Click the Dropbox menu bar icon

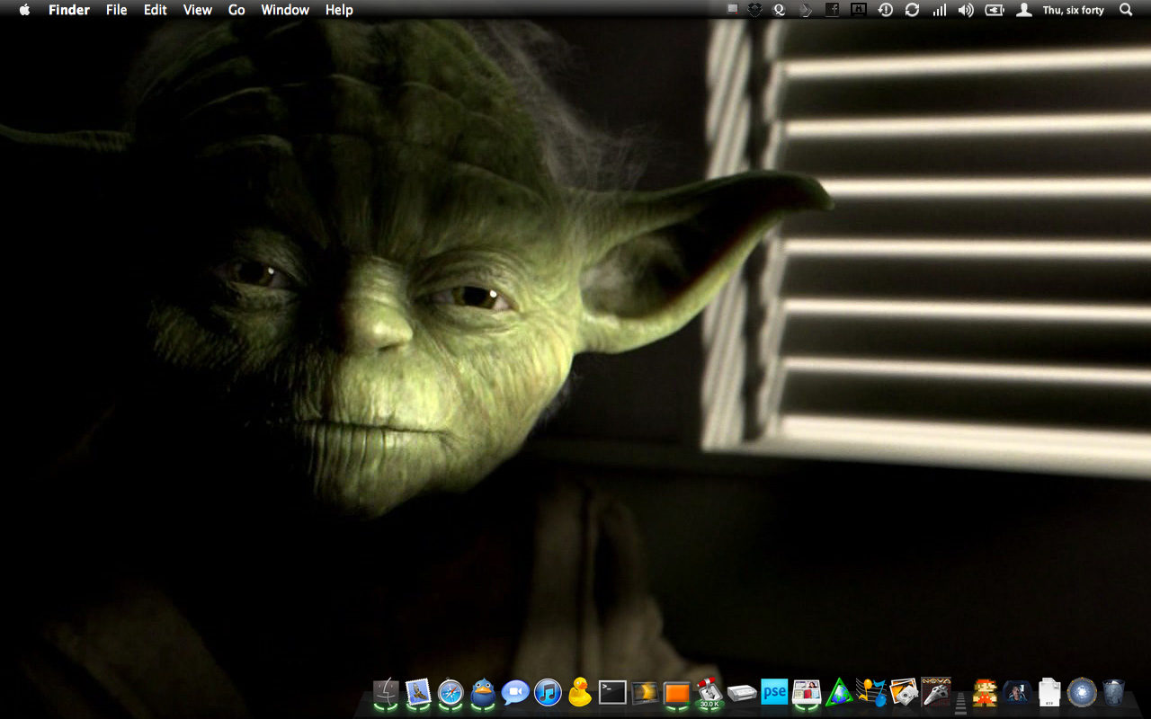pyautogui.click(x=755, y=10)
